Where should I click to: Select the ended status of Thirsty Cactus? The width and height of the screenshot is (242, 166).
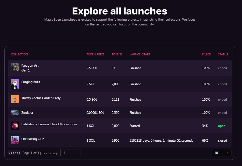point(222,100)
